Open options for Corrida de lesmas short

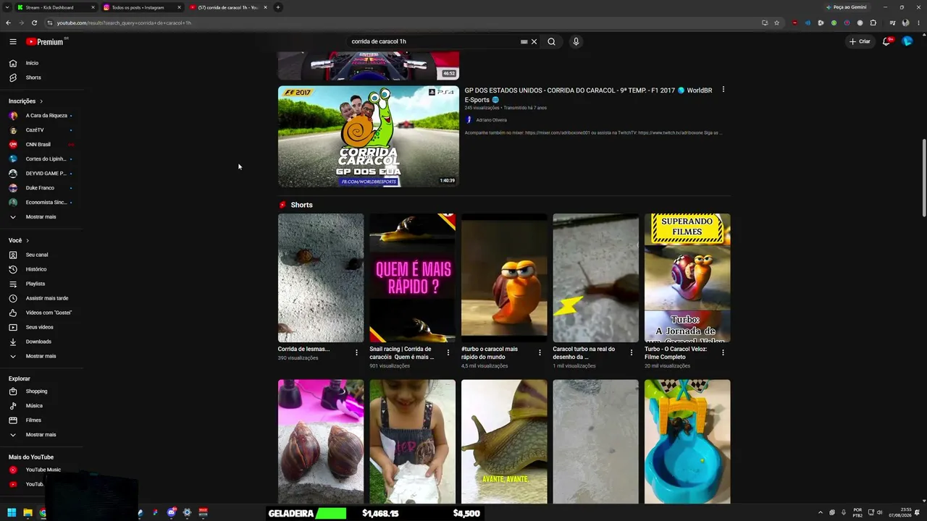[x=356, y=352]
